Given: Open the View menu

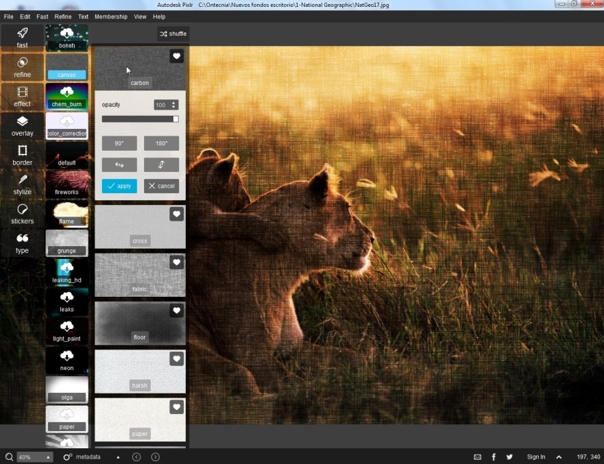Looking at the screenshot, I should pyautogui.click(x=140, y=16).
